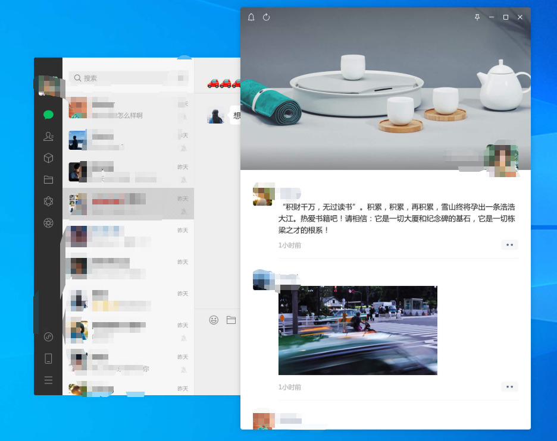Screen dimensions: 557x441
Task: Click the 1小时前 timestamp under the street photo
Action: coord(290,387)
